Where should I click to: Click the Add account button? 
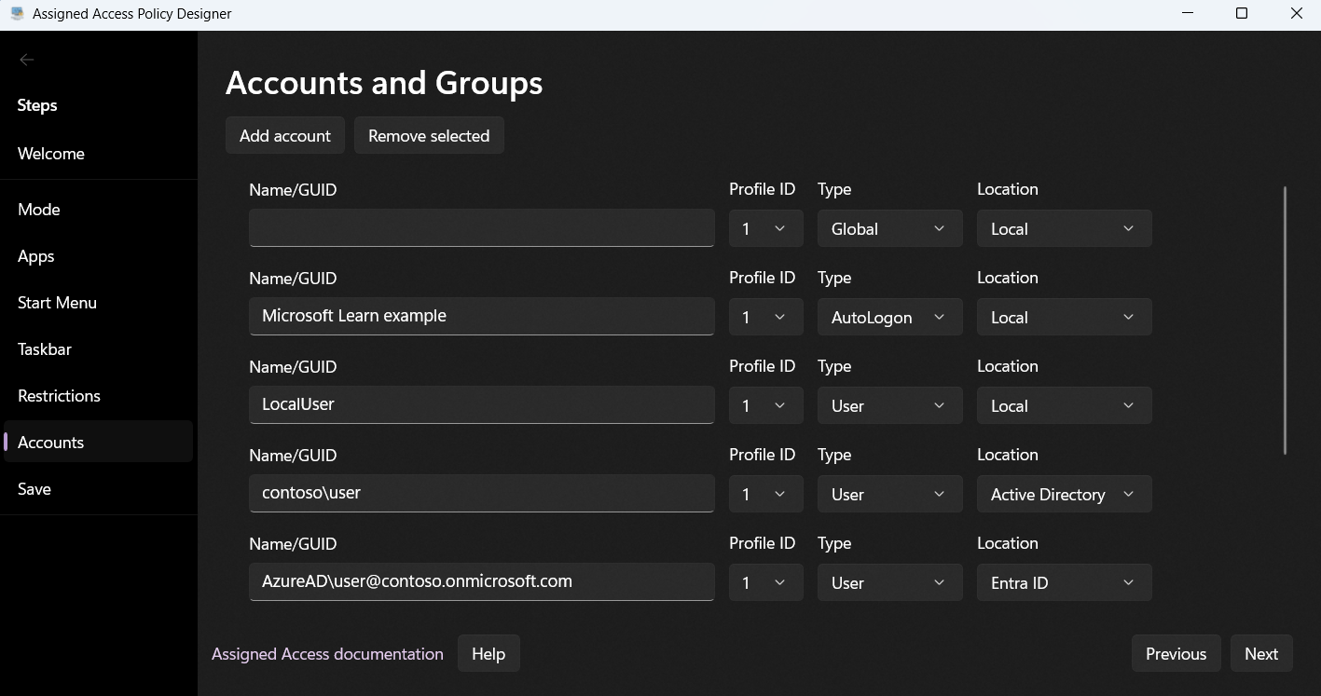point(285,136)
